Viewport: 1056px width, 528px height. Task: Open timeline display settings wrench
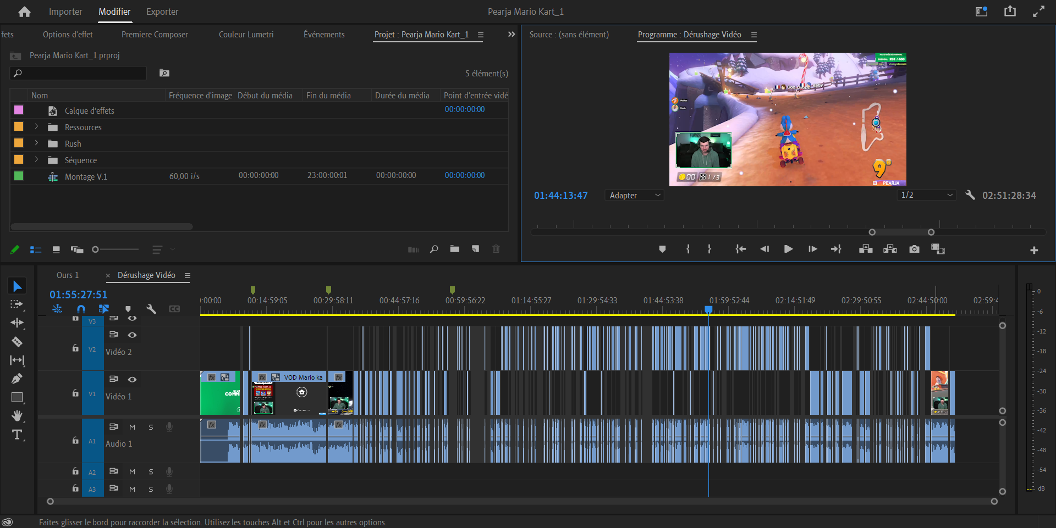pyautogui.click(x=151, y=309)
